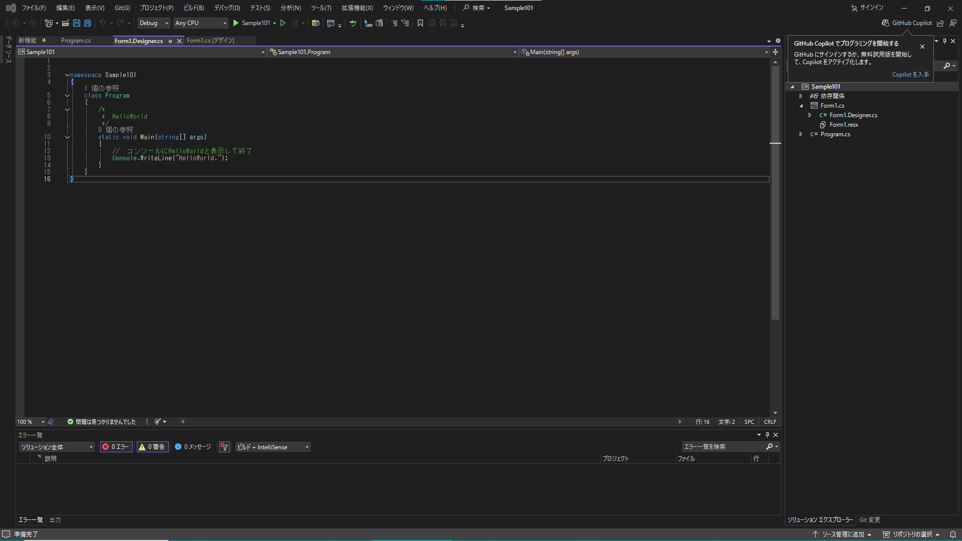This screenshot has height=541, width=962.
Task: Click the GitHub Copilot badge icon
Action: pyautogui.click(x=886, y=23)
